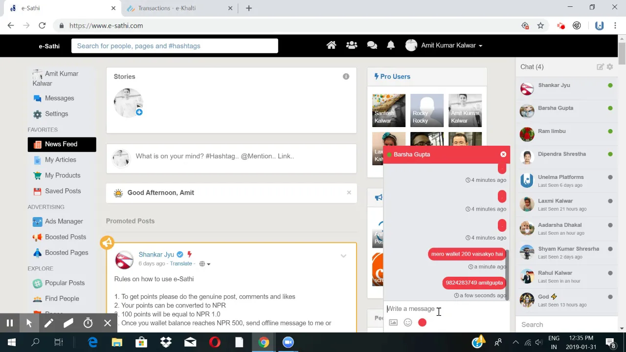
Task: Click the Write a message field
Action: (x=446, y=309)
